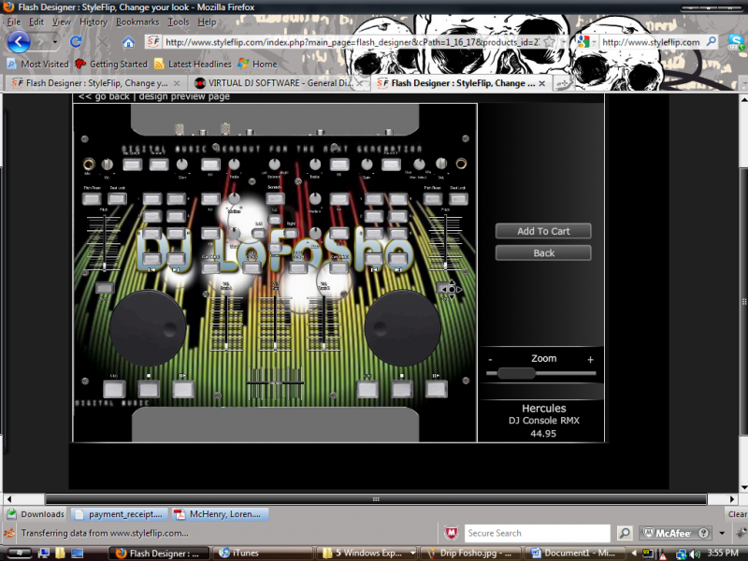Click the Zoom slider handle
748x561 pixels.
click(x=517, y=373)
